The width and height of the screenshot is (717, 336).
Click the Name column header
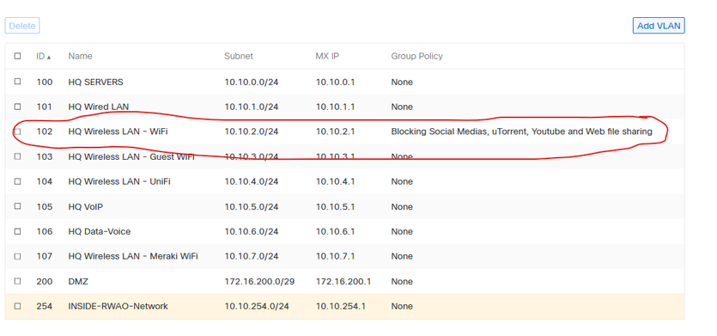pyautogui.click(x=80, y=57)
